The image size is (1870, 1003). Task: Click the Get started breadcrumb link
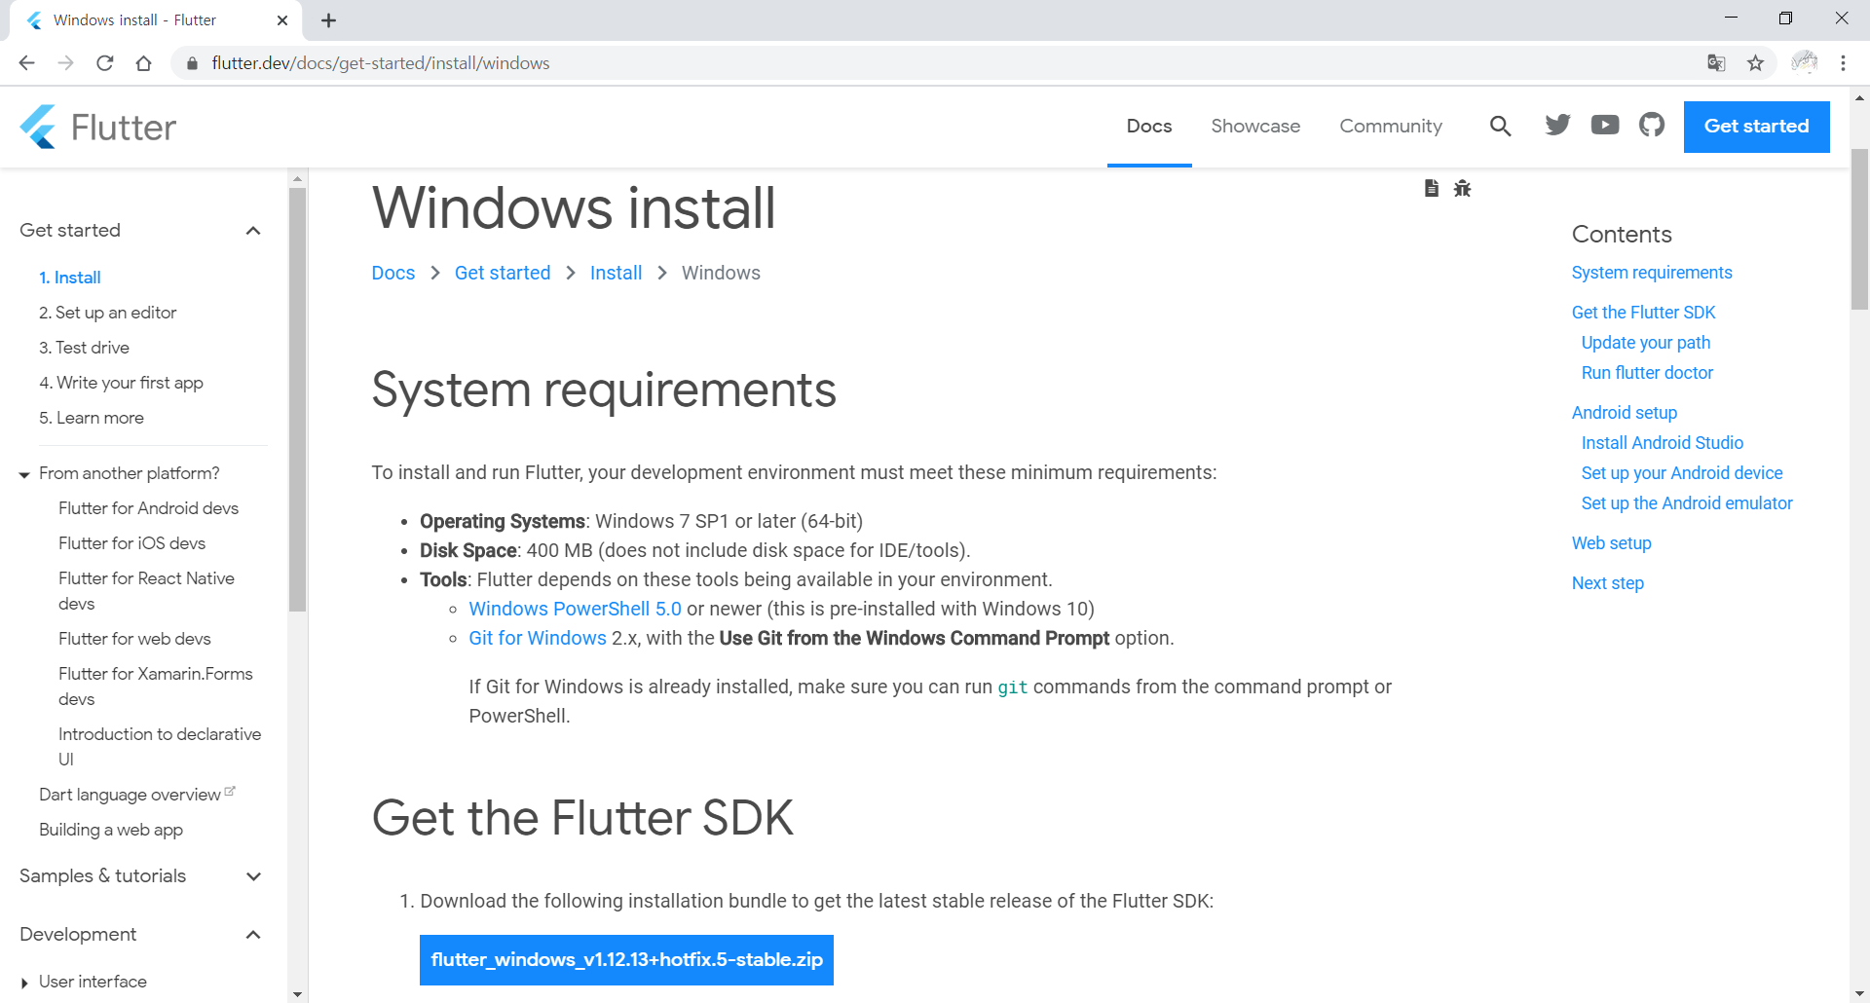pos(503,273)
